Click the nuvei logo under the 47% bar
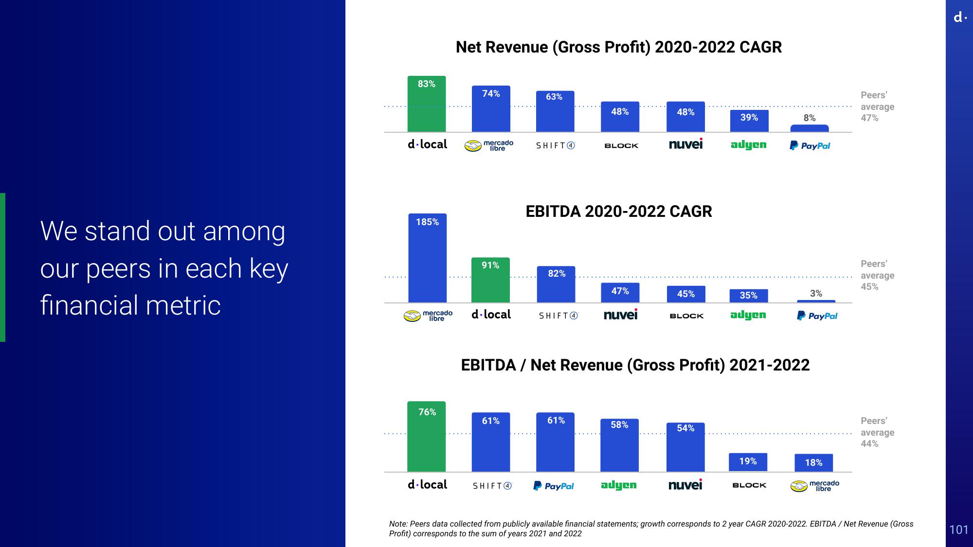 (621, 315)
